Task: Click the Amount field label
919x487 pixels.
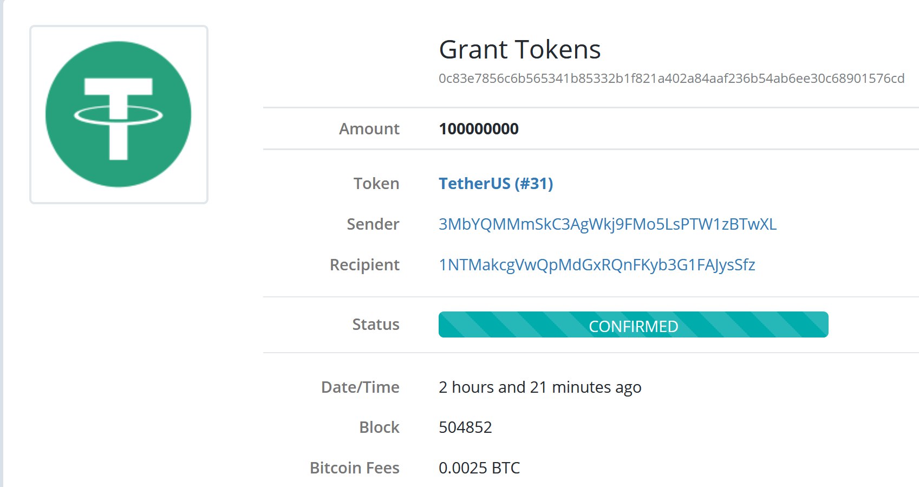Action: click(x=369, y=129)
